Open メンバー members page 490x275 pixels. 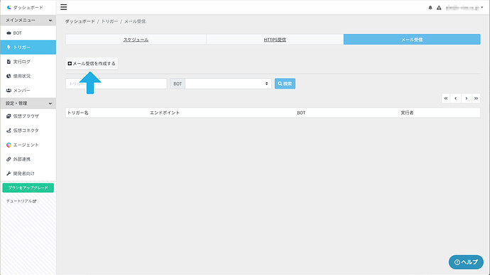pos(28,91)
